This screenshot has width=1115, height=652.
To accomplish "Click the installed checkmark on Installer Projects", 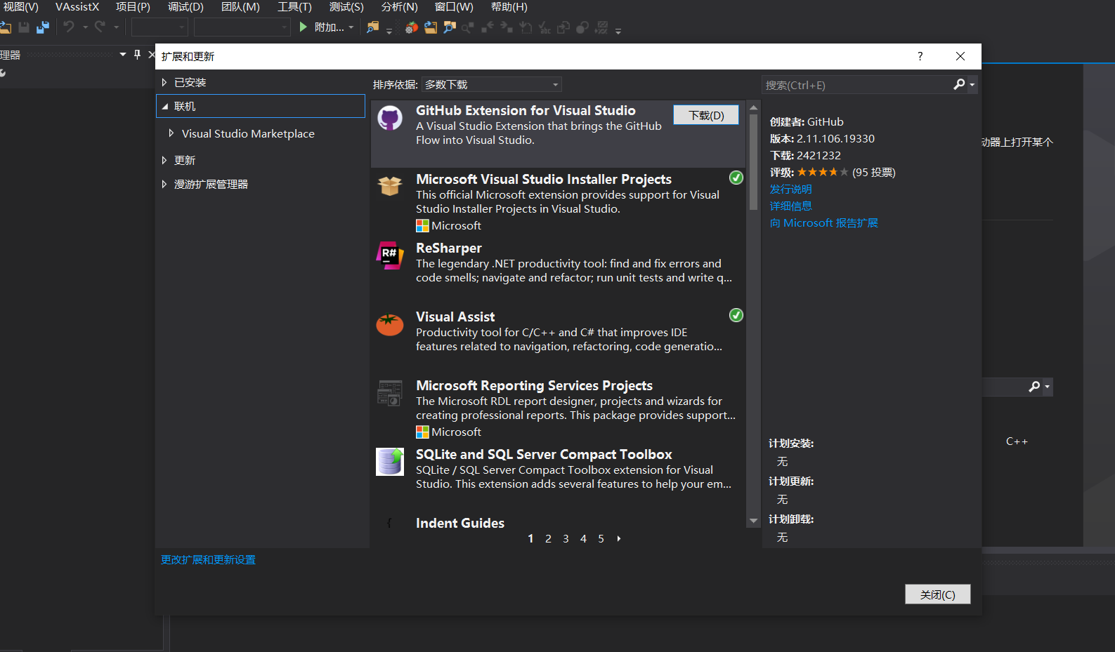I will click(736, 178).
